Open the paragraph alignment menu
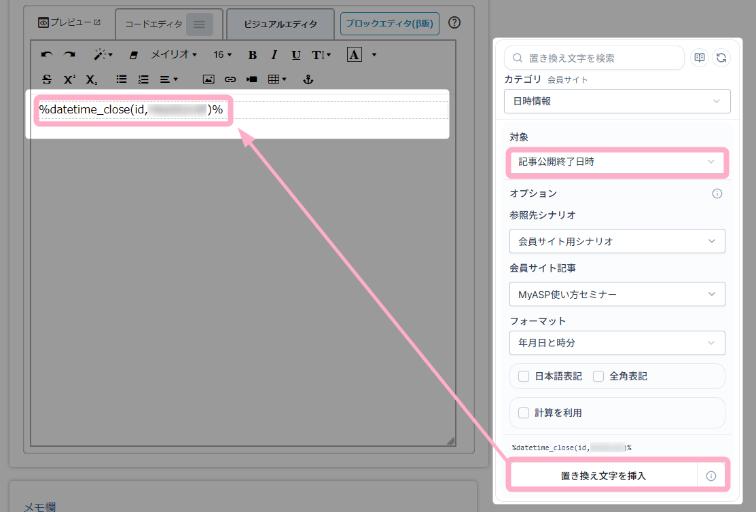The width and height of the screenshot is (756, 512). pos(168,79)
